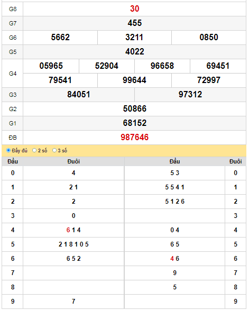
Task: Click the G5 result 4022
Action: (135, 52)
